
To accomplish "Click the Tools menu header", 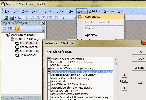I will 82,11.
